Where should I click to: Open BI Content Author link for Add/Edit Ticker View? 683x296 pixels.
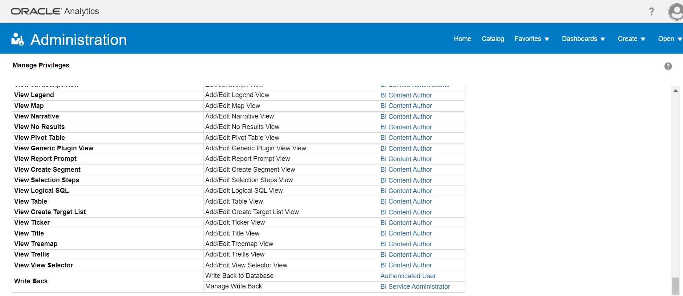click(406, 223)
